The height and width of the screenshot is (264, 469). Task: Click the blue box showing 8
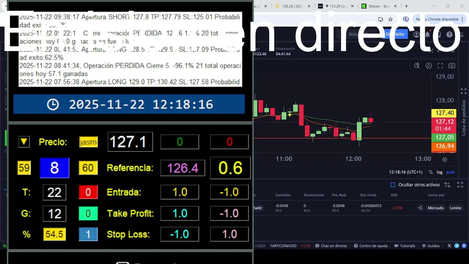pos(54,168)
